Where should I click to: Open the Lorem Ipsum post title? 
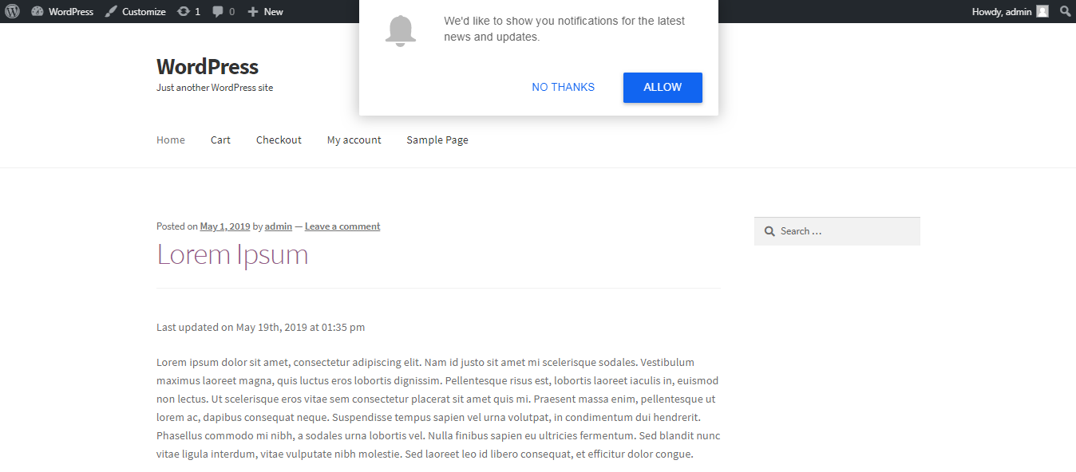232,254
